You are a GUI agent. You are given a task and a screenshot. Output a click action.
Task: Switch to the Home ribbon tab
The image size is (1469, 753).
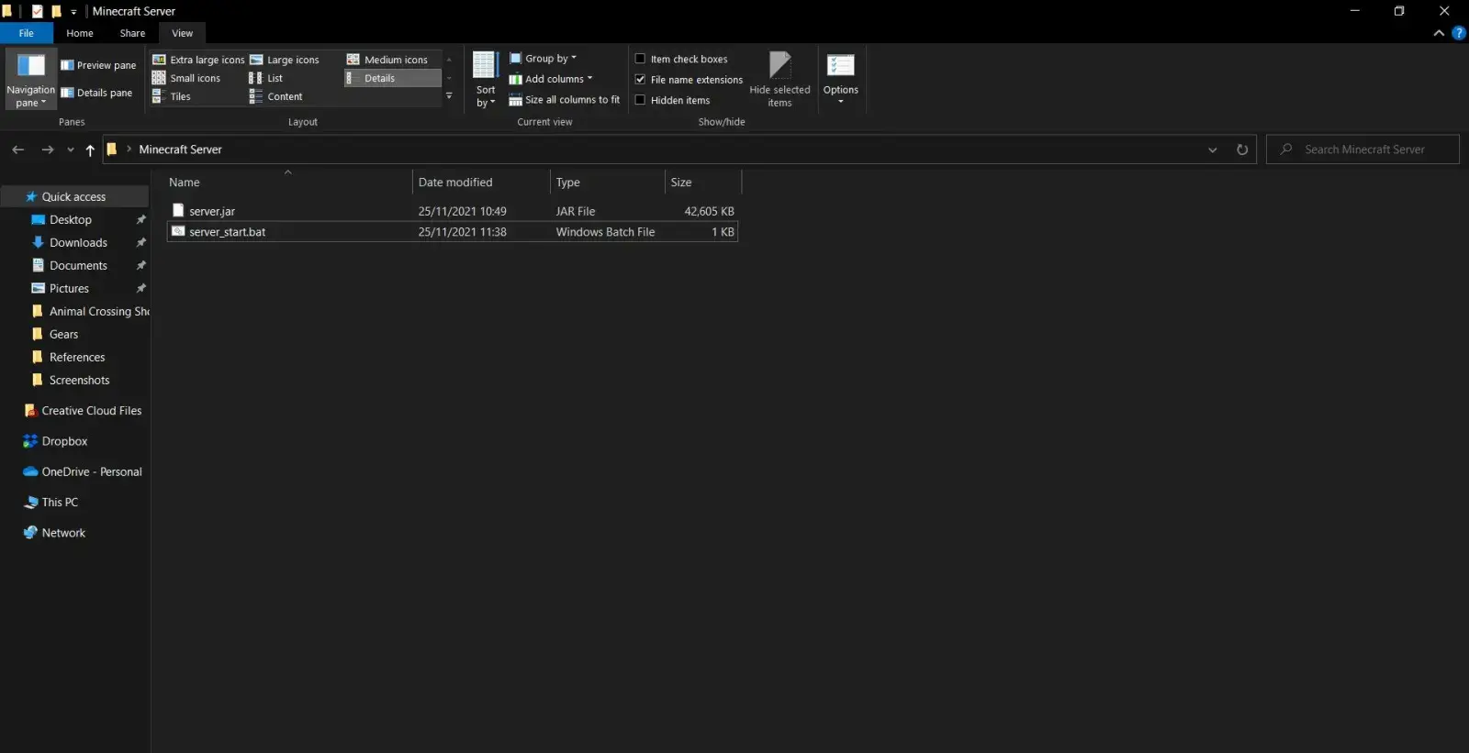[x=80, y=33]
